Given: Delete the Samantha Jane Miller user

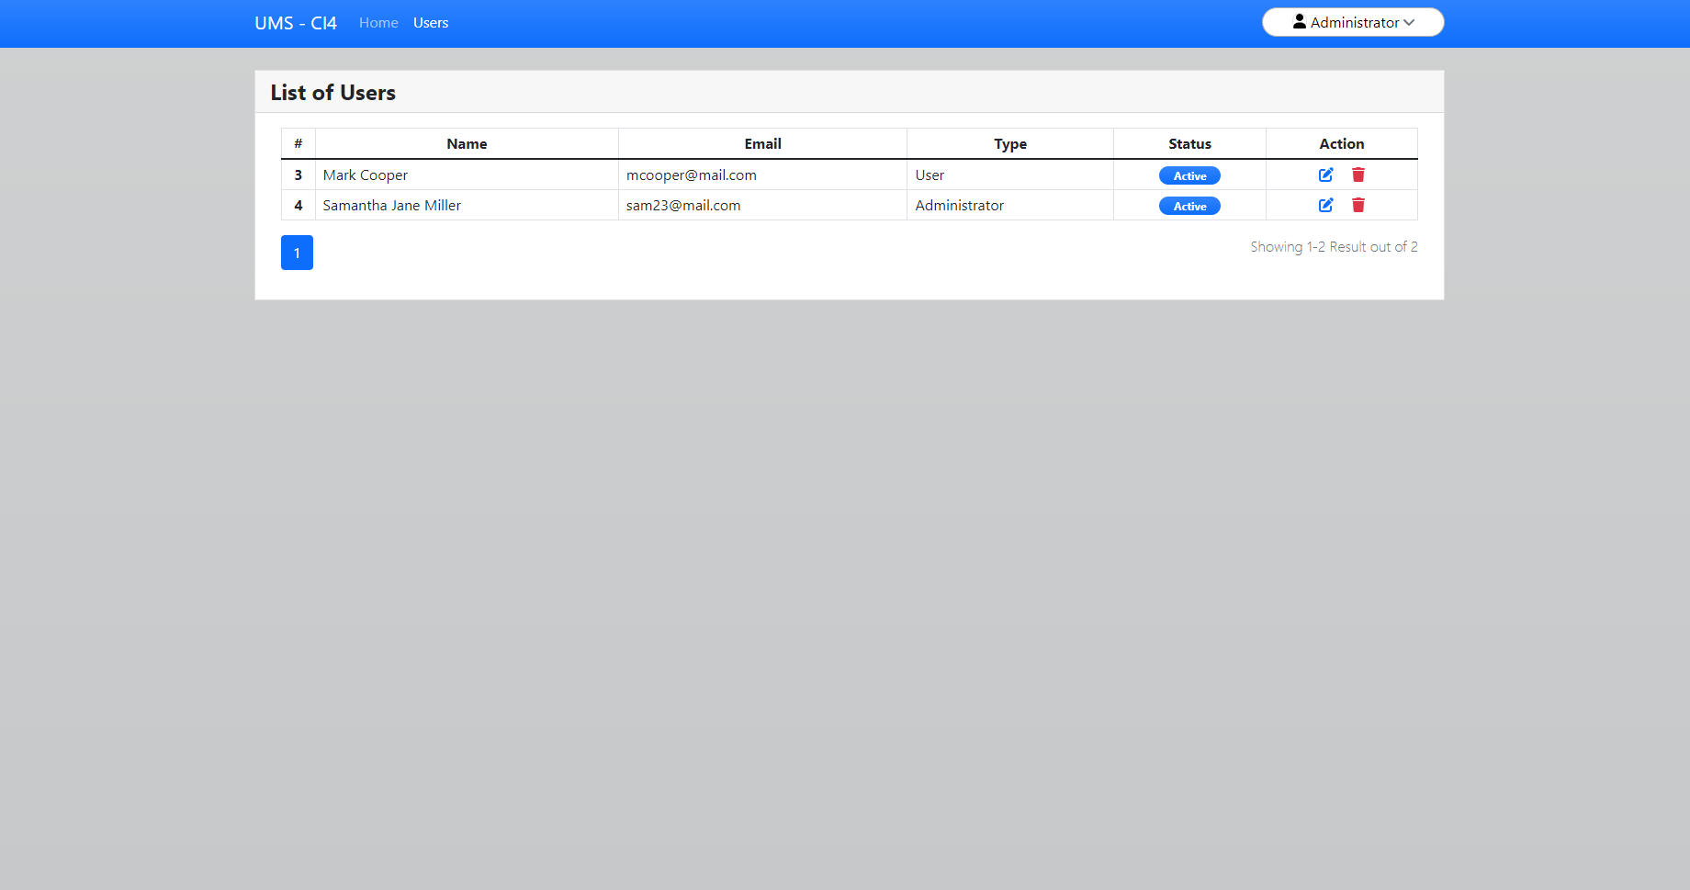Looking at the screenshot, I should [x=1358, y=205].
